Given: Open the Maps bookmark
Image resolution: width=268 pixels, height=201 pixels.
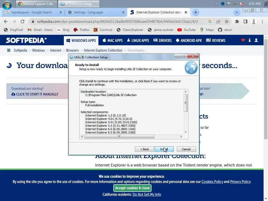Looking at the screenshot, I should [207, 30].
